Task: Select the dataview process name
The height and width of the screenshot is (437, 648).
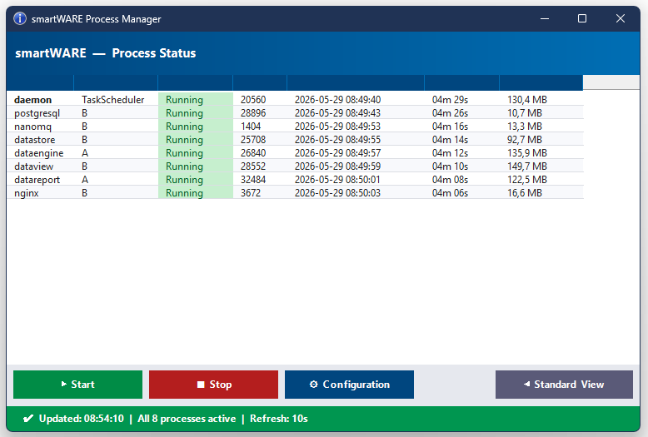Action: pos(34,166)
